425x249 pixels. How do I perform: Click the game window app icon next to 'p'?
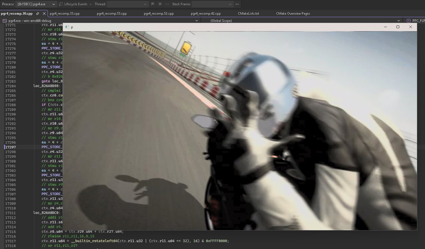67,27
